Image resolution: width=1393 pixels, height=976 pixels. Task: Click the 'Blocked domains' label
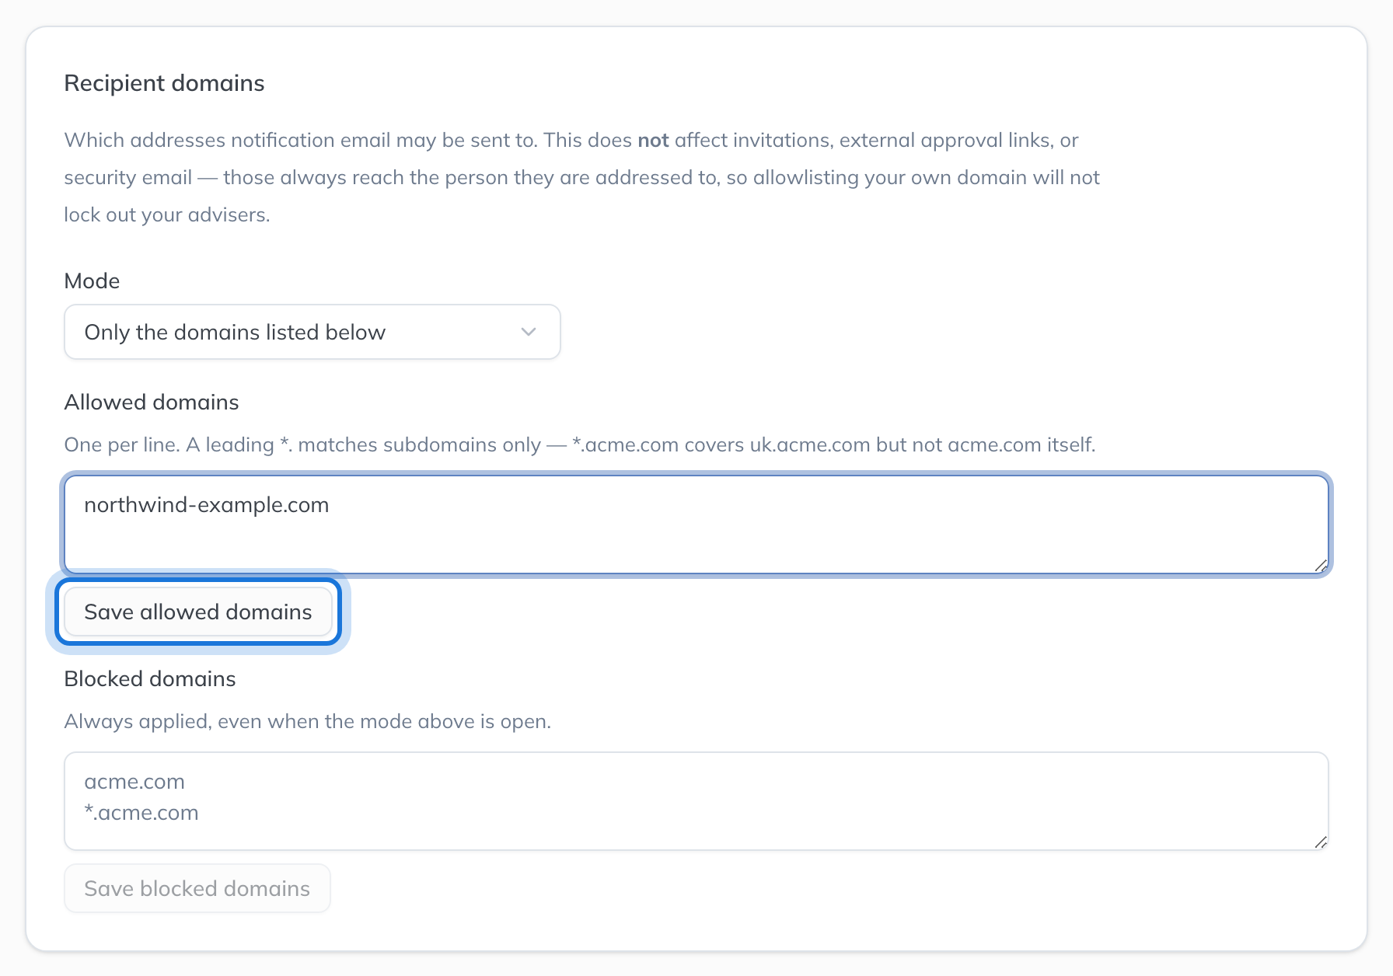tap(150, 678)
